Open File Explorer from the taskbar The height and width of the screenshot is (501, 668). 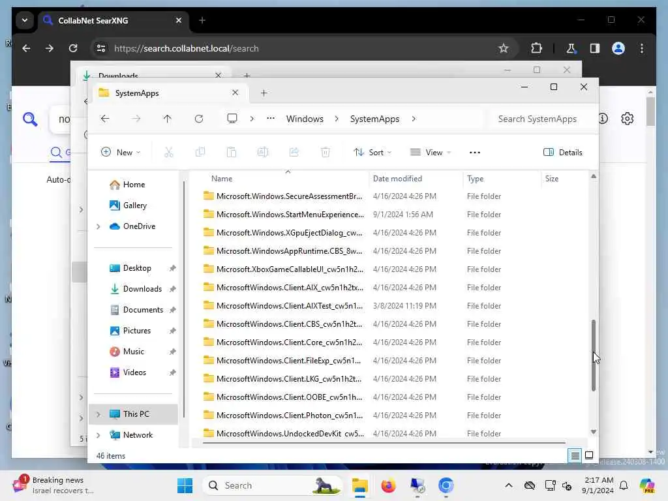click(x=360, y=485)
